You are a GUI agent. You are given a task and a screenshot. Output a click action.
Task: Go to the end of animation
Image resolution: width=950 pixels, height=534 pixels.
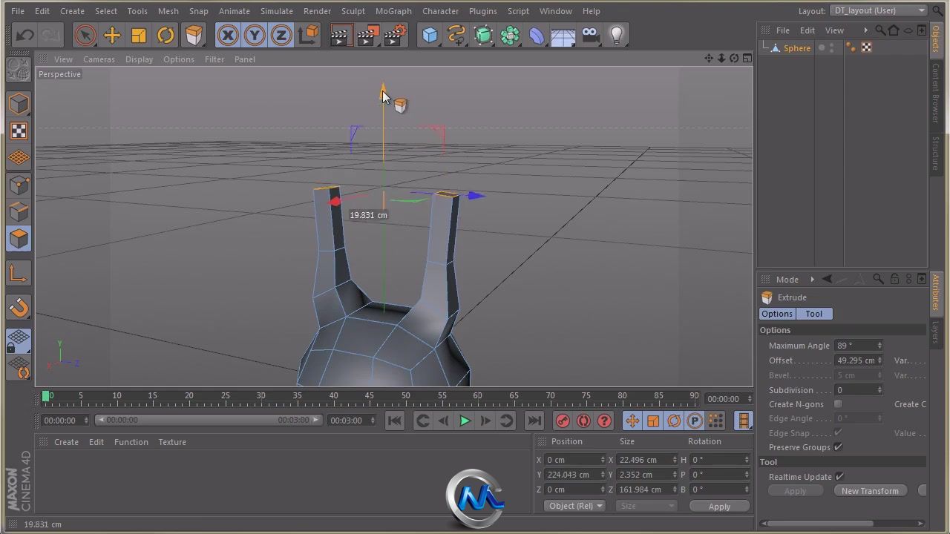[534, 421]
